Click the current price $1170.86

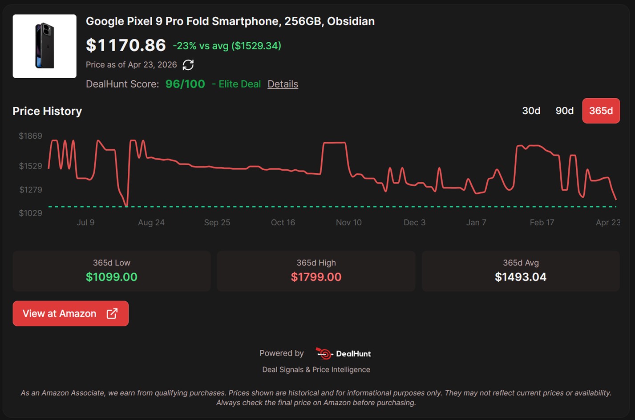click(x=126, y=44)
